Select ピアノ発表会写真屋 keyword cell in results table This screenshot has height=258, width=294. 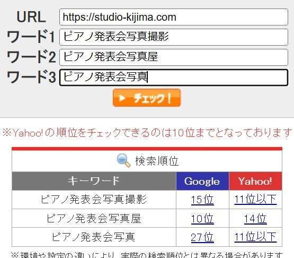click(94, 218)
